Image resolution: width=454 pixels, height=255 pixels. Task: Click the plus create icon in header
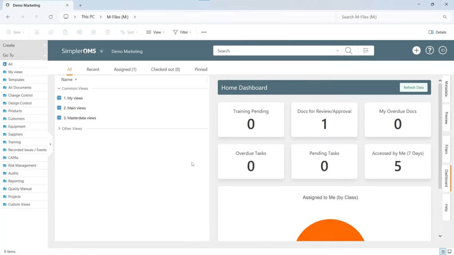coord(416,50)
